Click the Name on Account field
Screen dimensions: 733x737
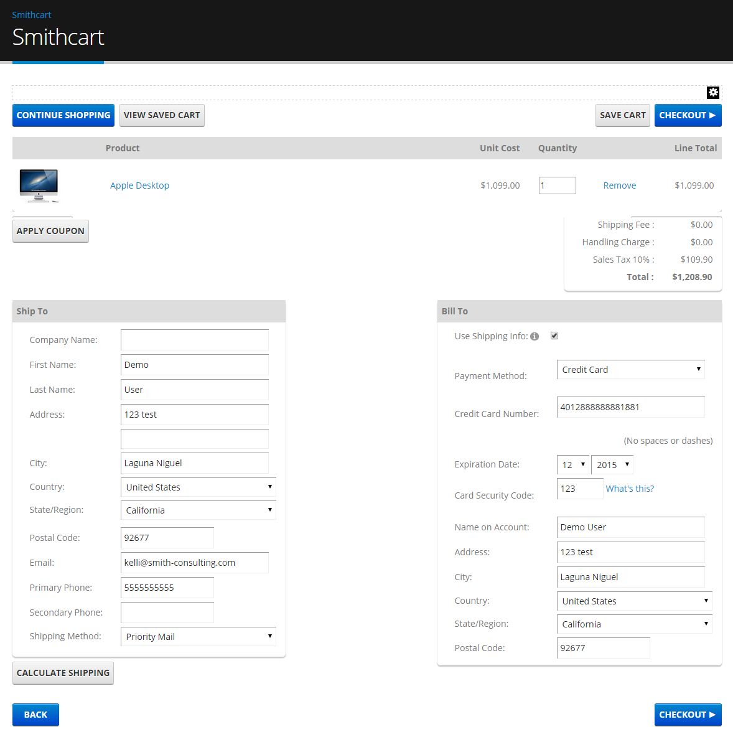(x=630, y=527)
